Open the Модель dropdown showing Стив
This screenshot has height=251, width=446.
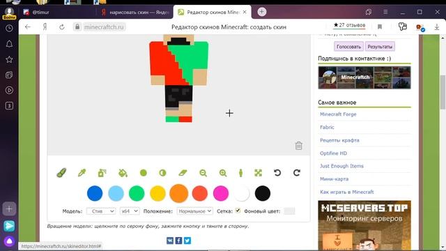click(x=101, y=211)
